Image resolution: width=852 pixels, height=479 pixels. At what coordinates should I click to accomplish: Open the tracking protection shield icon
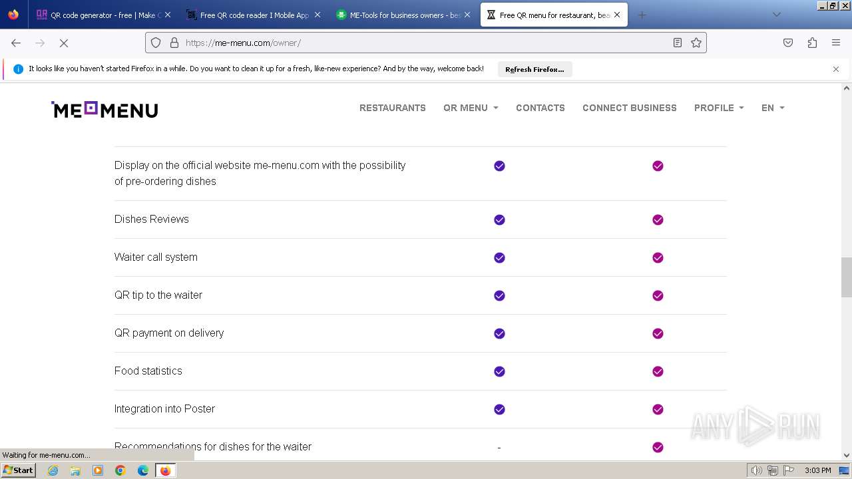pos(156,43)
